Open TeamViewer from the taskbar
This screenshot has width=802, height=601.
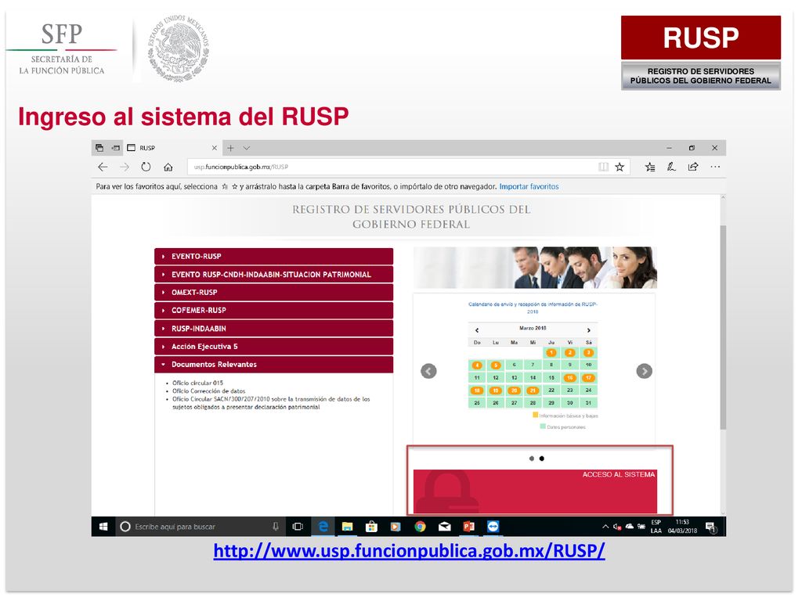click(x=493, y=527)
